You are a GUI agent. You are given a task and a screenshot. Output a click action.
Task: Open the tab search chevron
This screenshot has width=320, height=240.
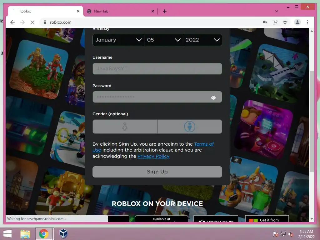pyautogui.click(x=276, y=11)
